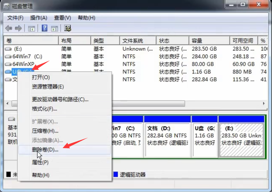Image resolution: width=272 pixels, height=192 pixels.
Task: Click the show/hide console tree toolbar icon
Action: tap(31, 28)
